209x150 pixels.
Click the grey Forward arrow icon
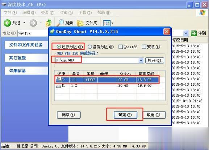tap(33, 23)
